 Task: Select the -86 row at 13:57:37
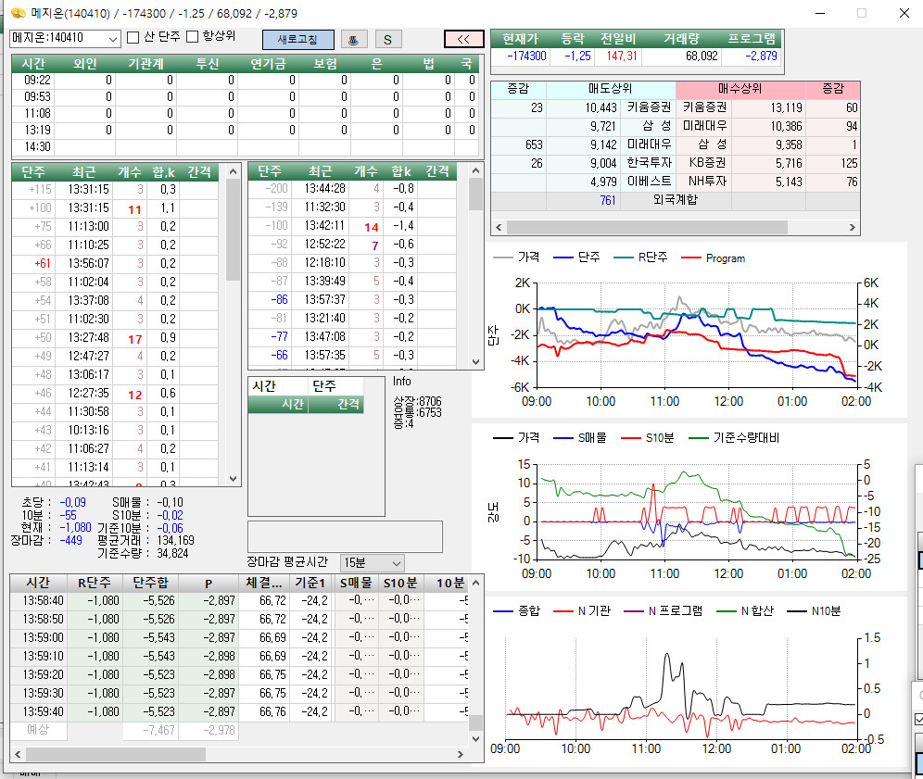(352, 299)
